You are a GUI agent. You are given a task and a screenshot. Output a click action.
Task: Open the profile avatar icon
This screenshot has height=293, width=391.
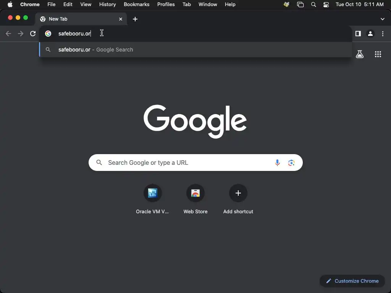(x=370, y=34)
